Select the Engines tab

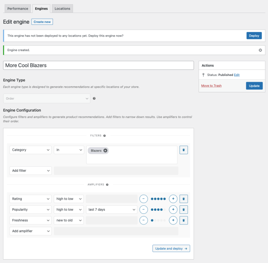click(x=41, y=8)
